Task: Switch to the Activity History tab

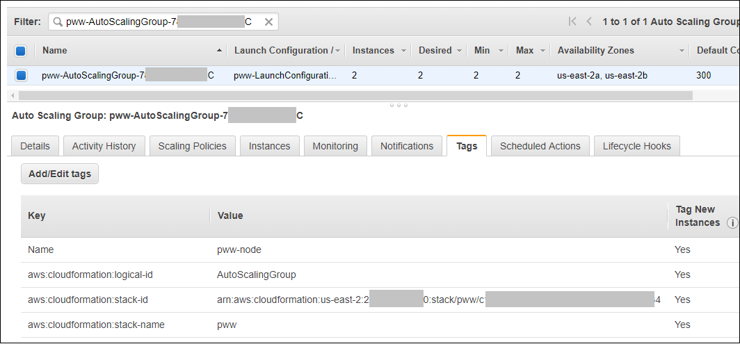Action: [104, 146]
